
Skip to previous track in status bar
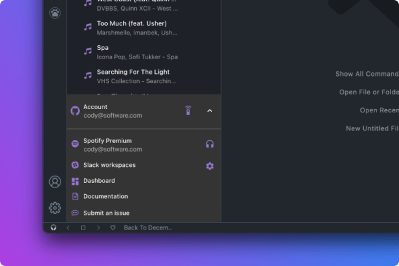(68, 227)
